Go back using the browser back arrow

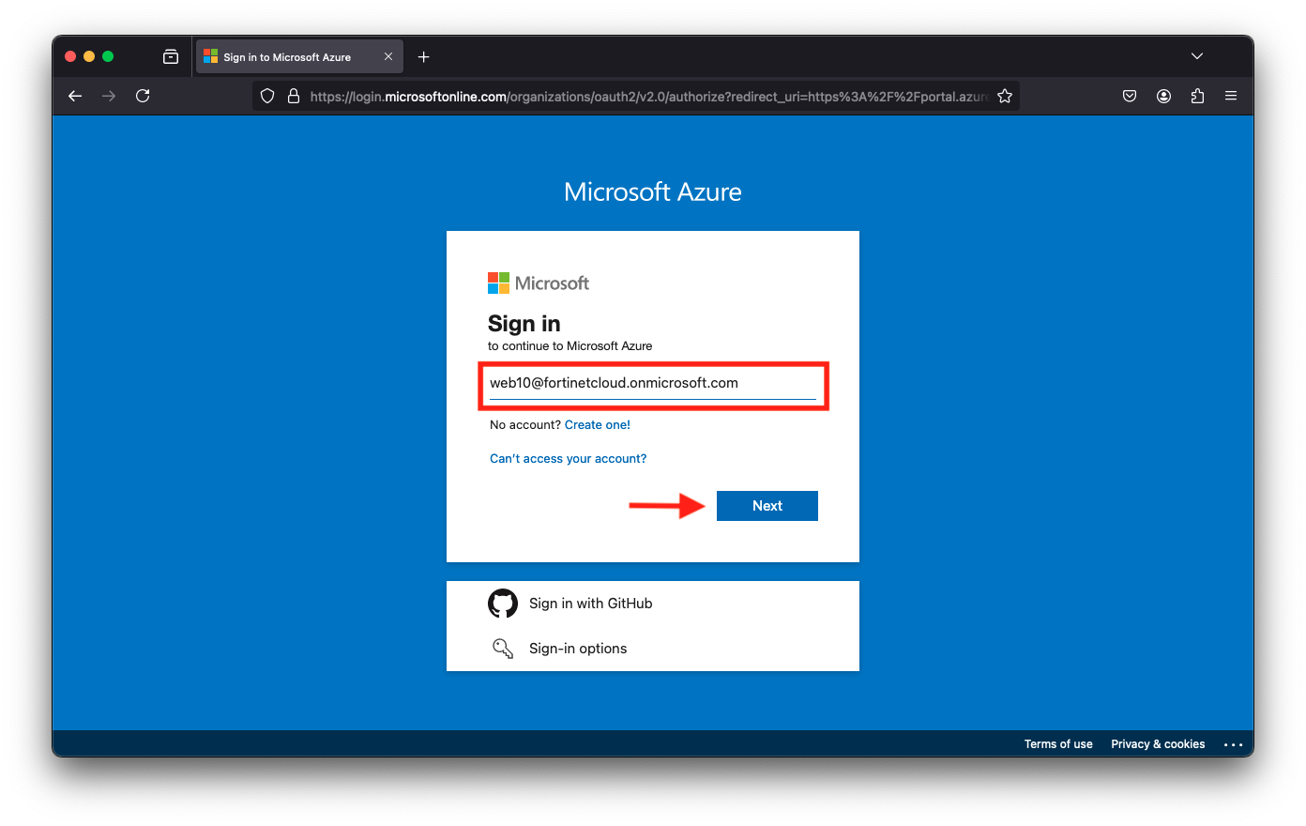[x=75, y=96]
